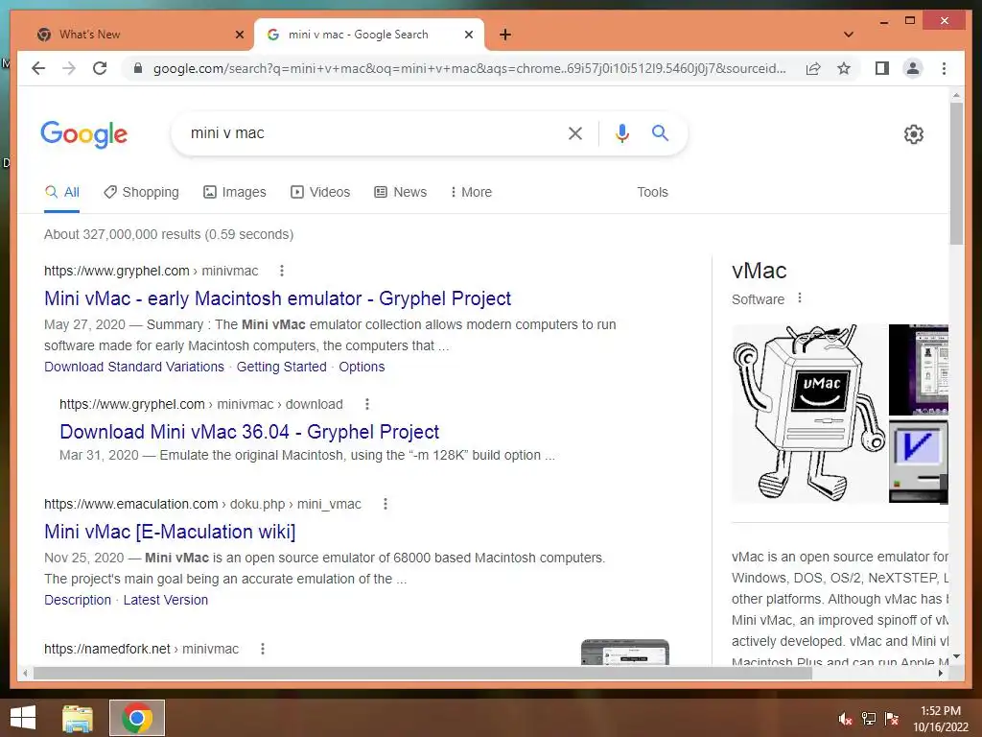Click the horizontal page scrollbar
This screenshot has height=737, width=982.
click(x=423, y=673)
